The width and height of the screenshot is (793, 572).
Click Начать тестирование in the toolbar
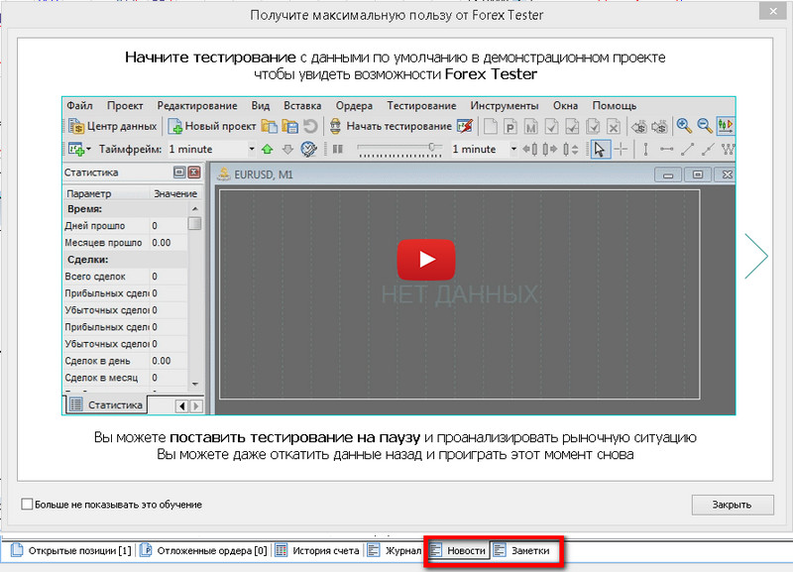(x=391, y=126)
